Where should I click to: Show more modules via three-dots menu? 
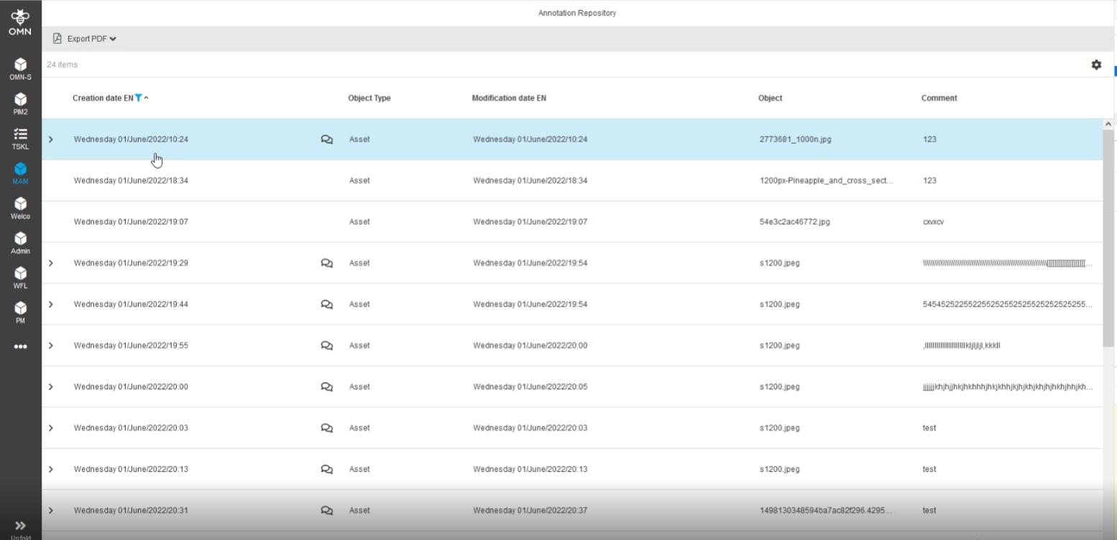pos(20,346)
